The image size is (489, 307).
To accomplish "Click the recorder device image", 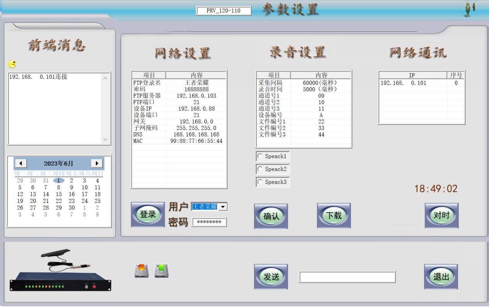I will click(x=60, y=273).
